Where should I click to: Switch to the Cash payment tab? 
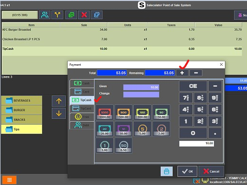pos(82,83)
